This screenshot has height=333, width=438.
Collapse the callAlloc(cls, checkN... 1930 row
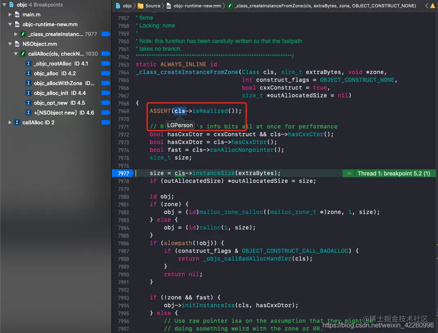pyautogui.click(x=16, y=54)
